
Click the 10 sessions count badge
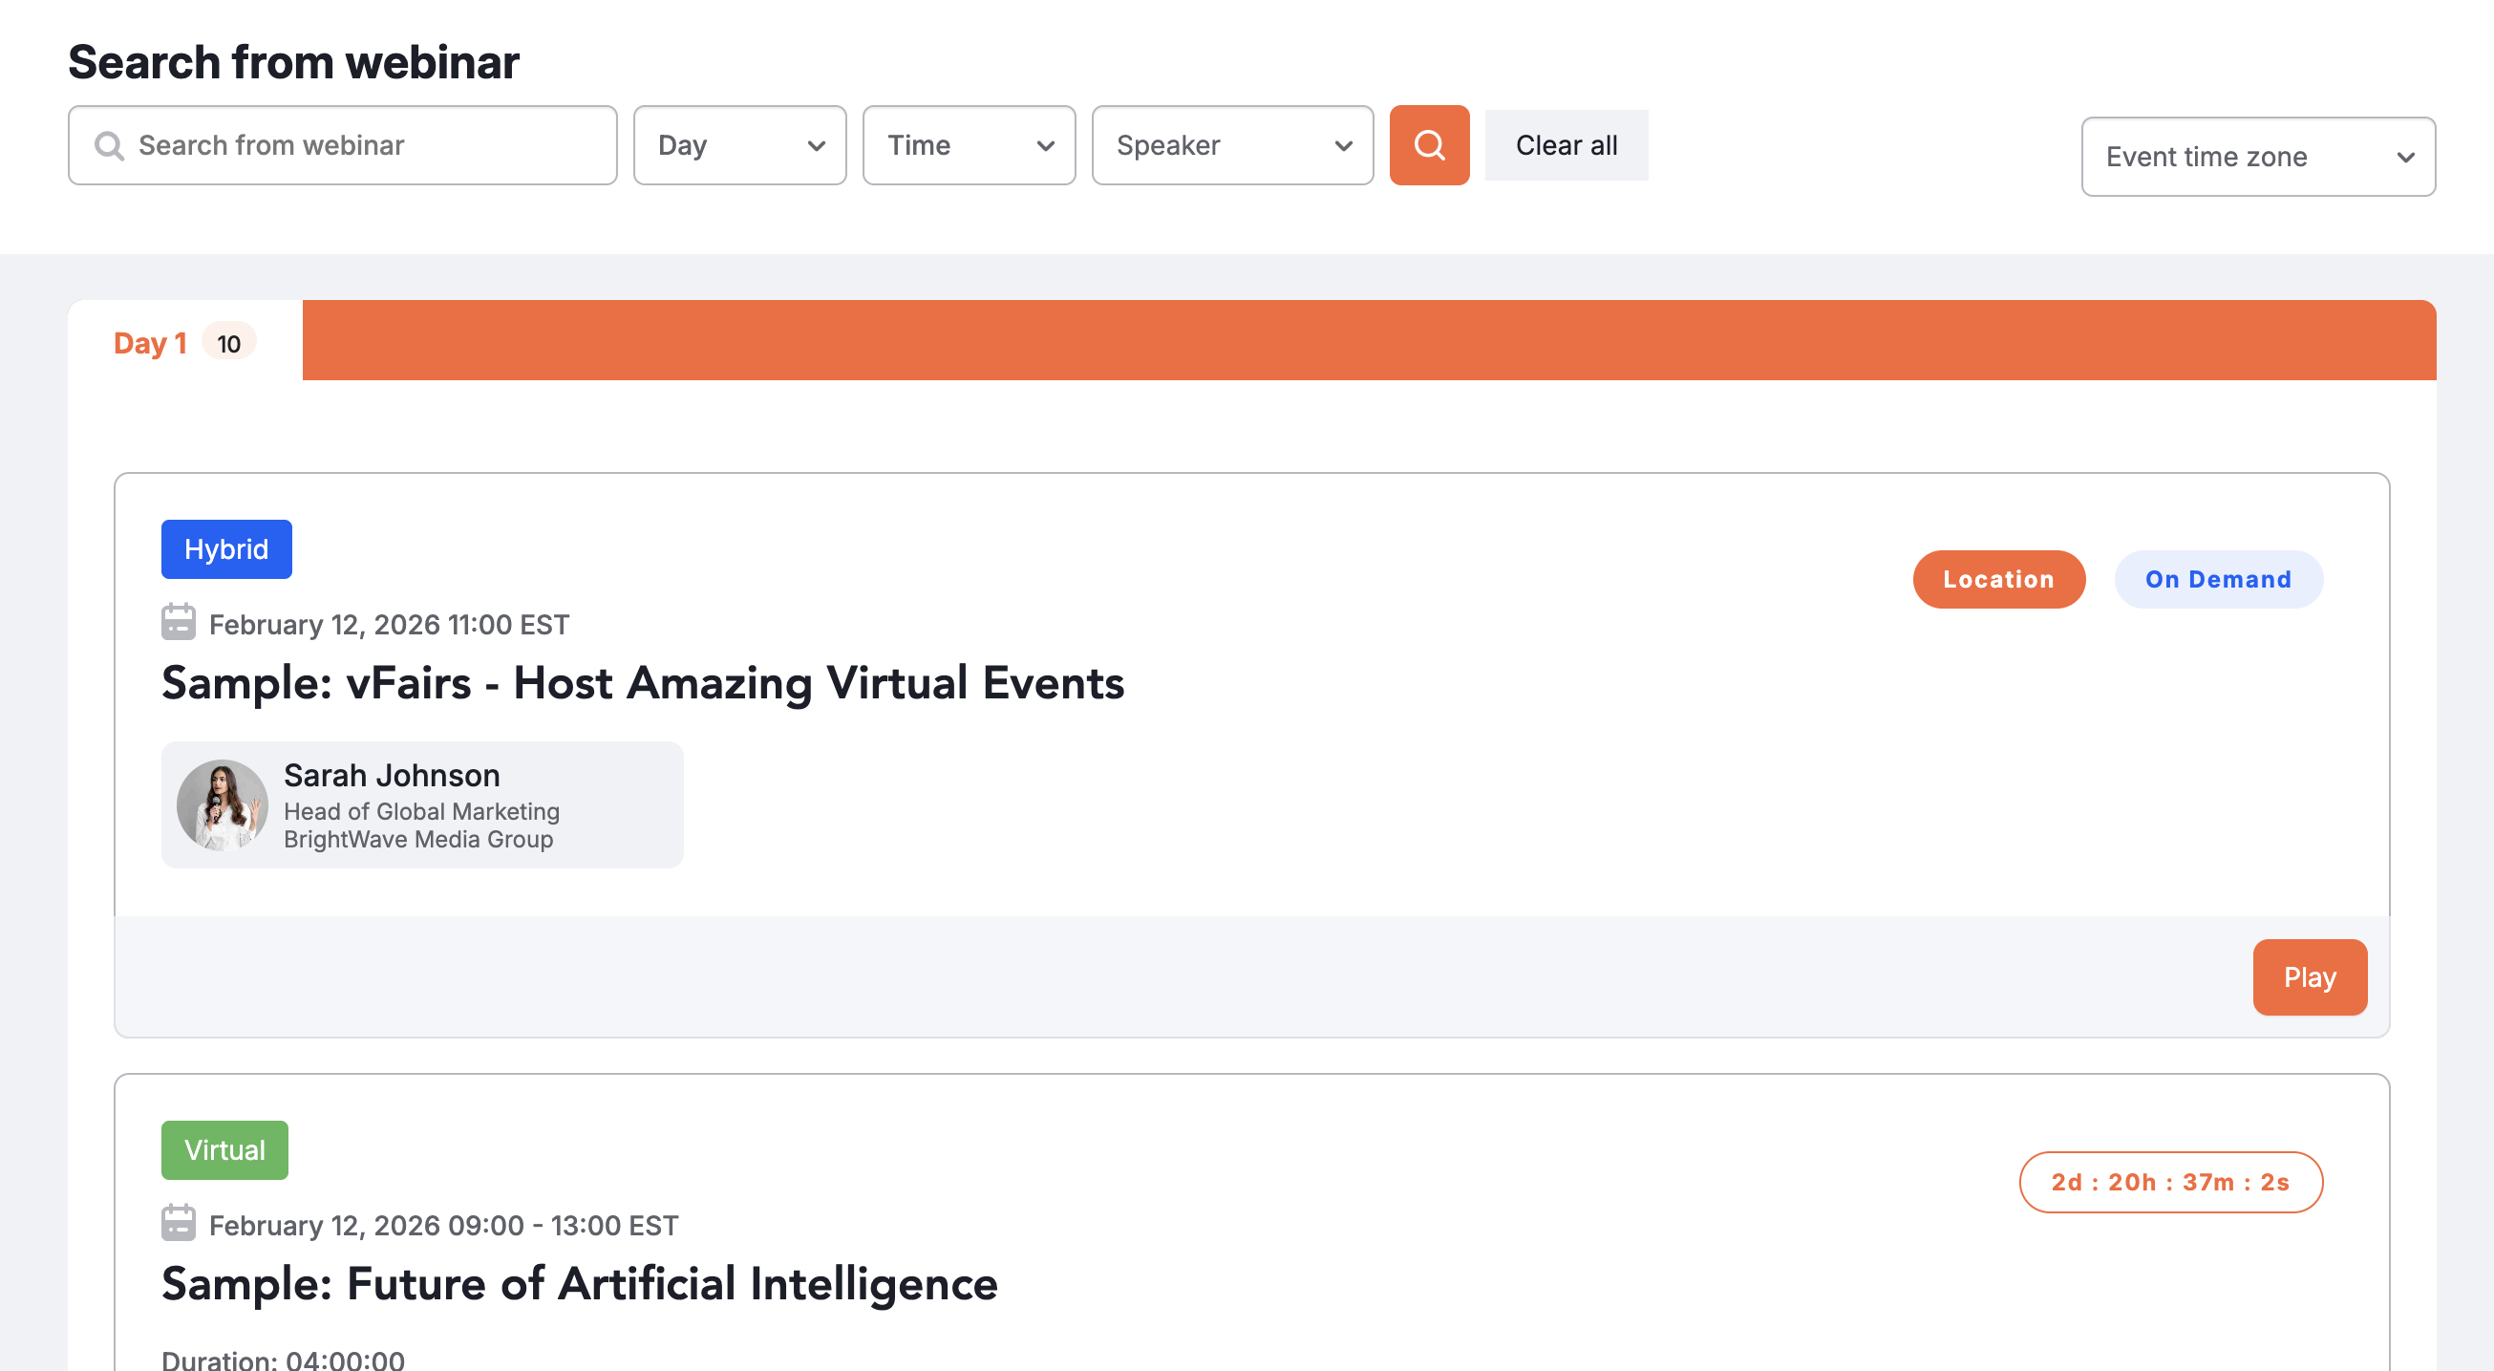228,343
